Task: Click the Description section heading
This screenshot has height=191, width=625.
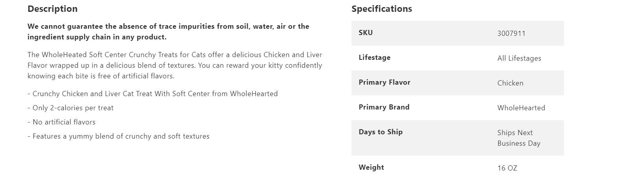Action: coord(52,9)
